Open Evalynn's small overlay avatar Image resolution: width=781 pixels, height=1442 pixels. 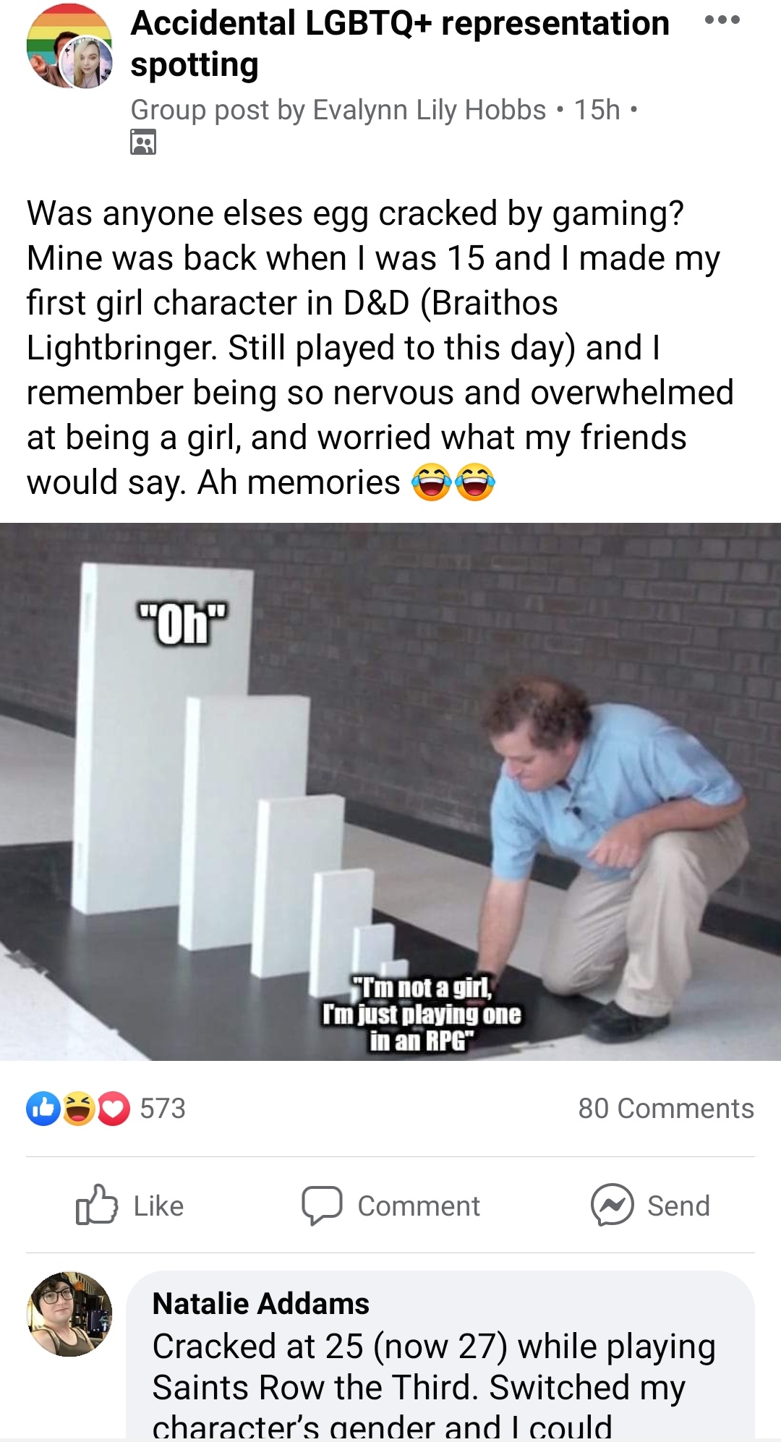(x=85, y=62)
